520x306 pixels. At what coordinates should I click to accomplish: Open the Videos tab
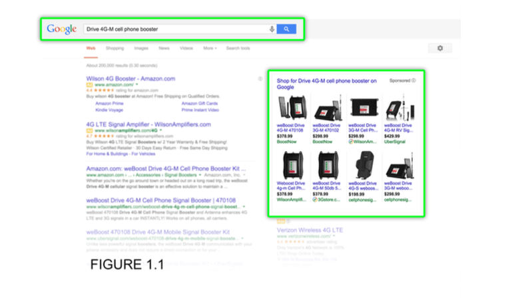click(x=186, y=49)
